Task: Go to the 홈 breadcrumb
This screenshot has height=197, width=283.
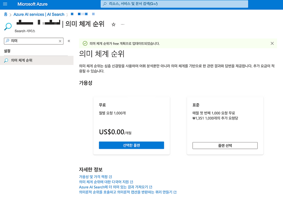Action: (x=6, y=14)
